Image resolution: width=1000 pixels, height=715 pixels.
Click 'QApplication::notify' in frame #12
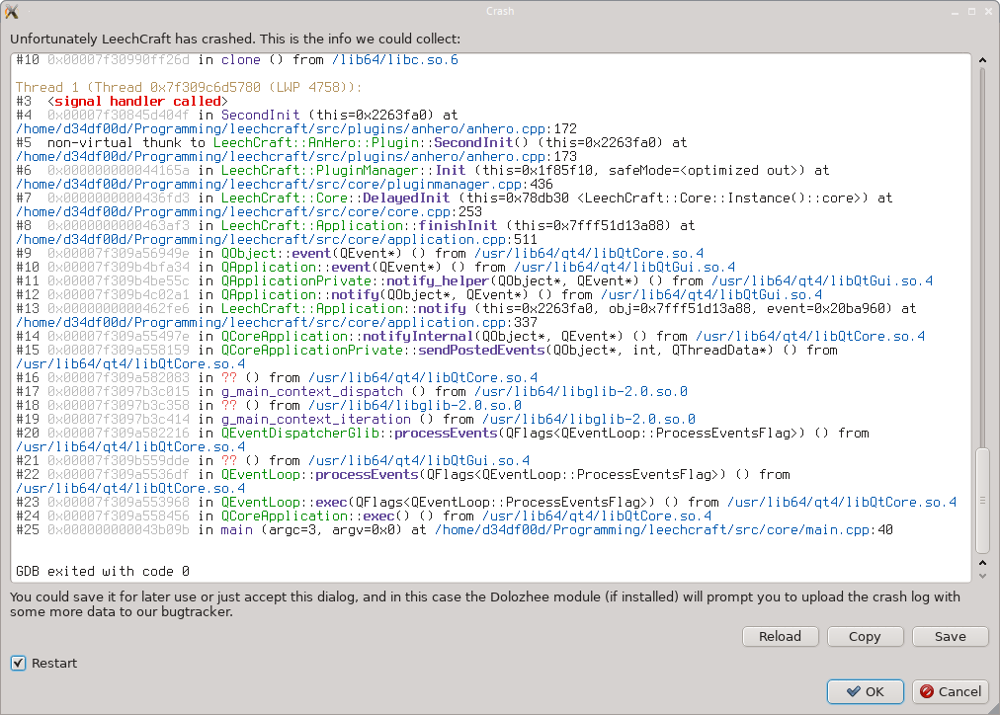(299, 295)
